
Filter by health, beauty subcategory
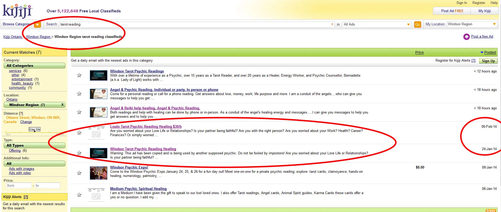pyautogui.click(x=22, y=83)
